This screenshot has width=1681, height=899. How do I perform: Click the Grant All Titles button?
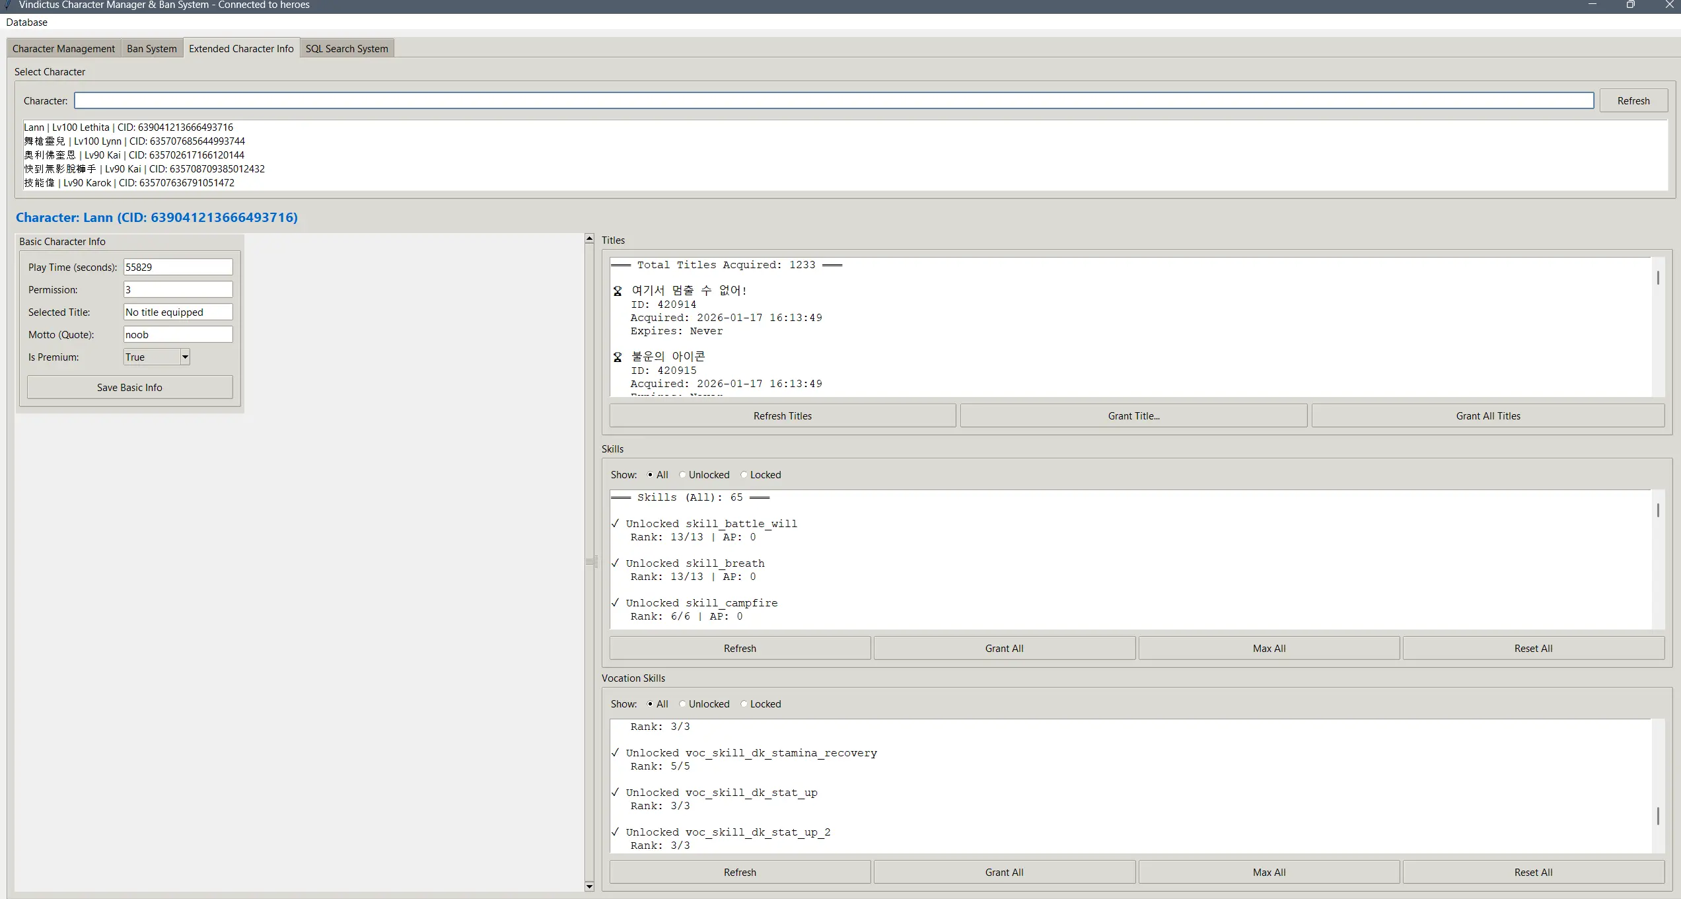[x=1488, y=416]
